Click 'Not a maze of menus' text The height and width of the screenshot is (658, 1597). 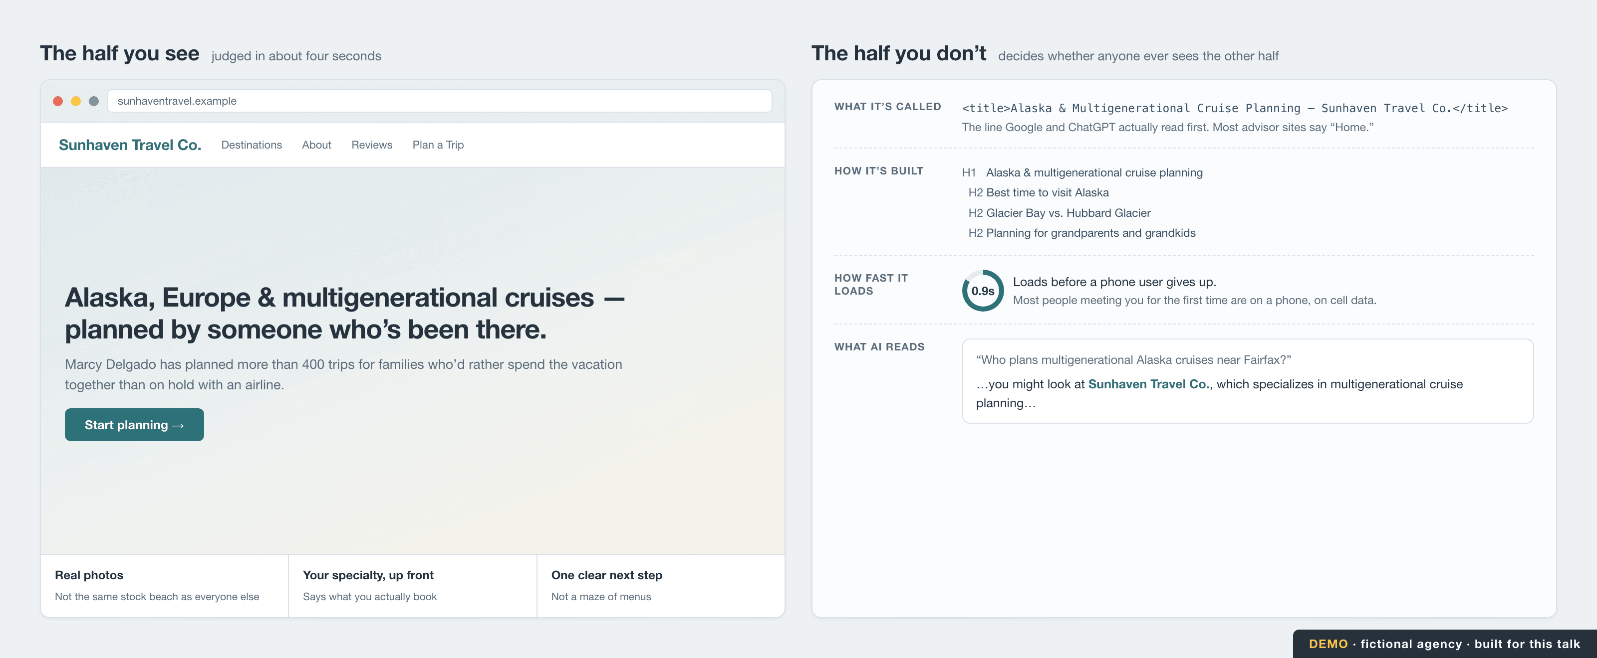pyautogui.click(x=601, y=597)
